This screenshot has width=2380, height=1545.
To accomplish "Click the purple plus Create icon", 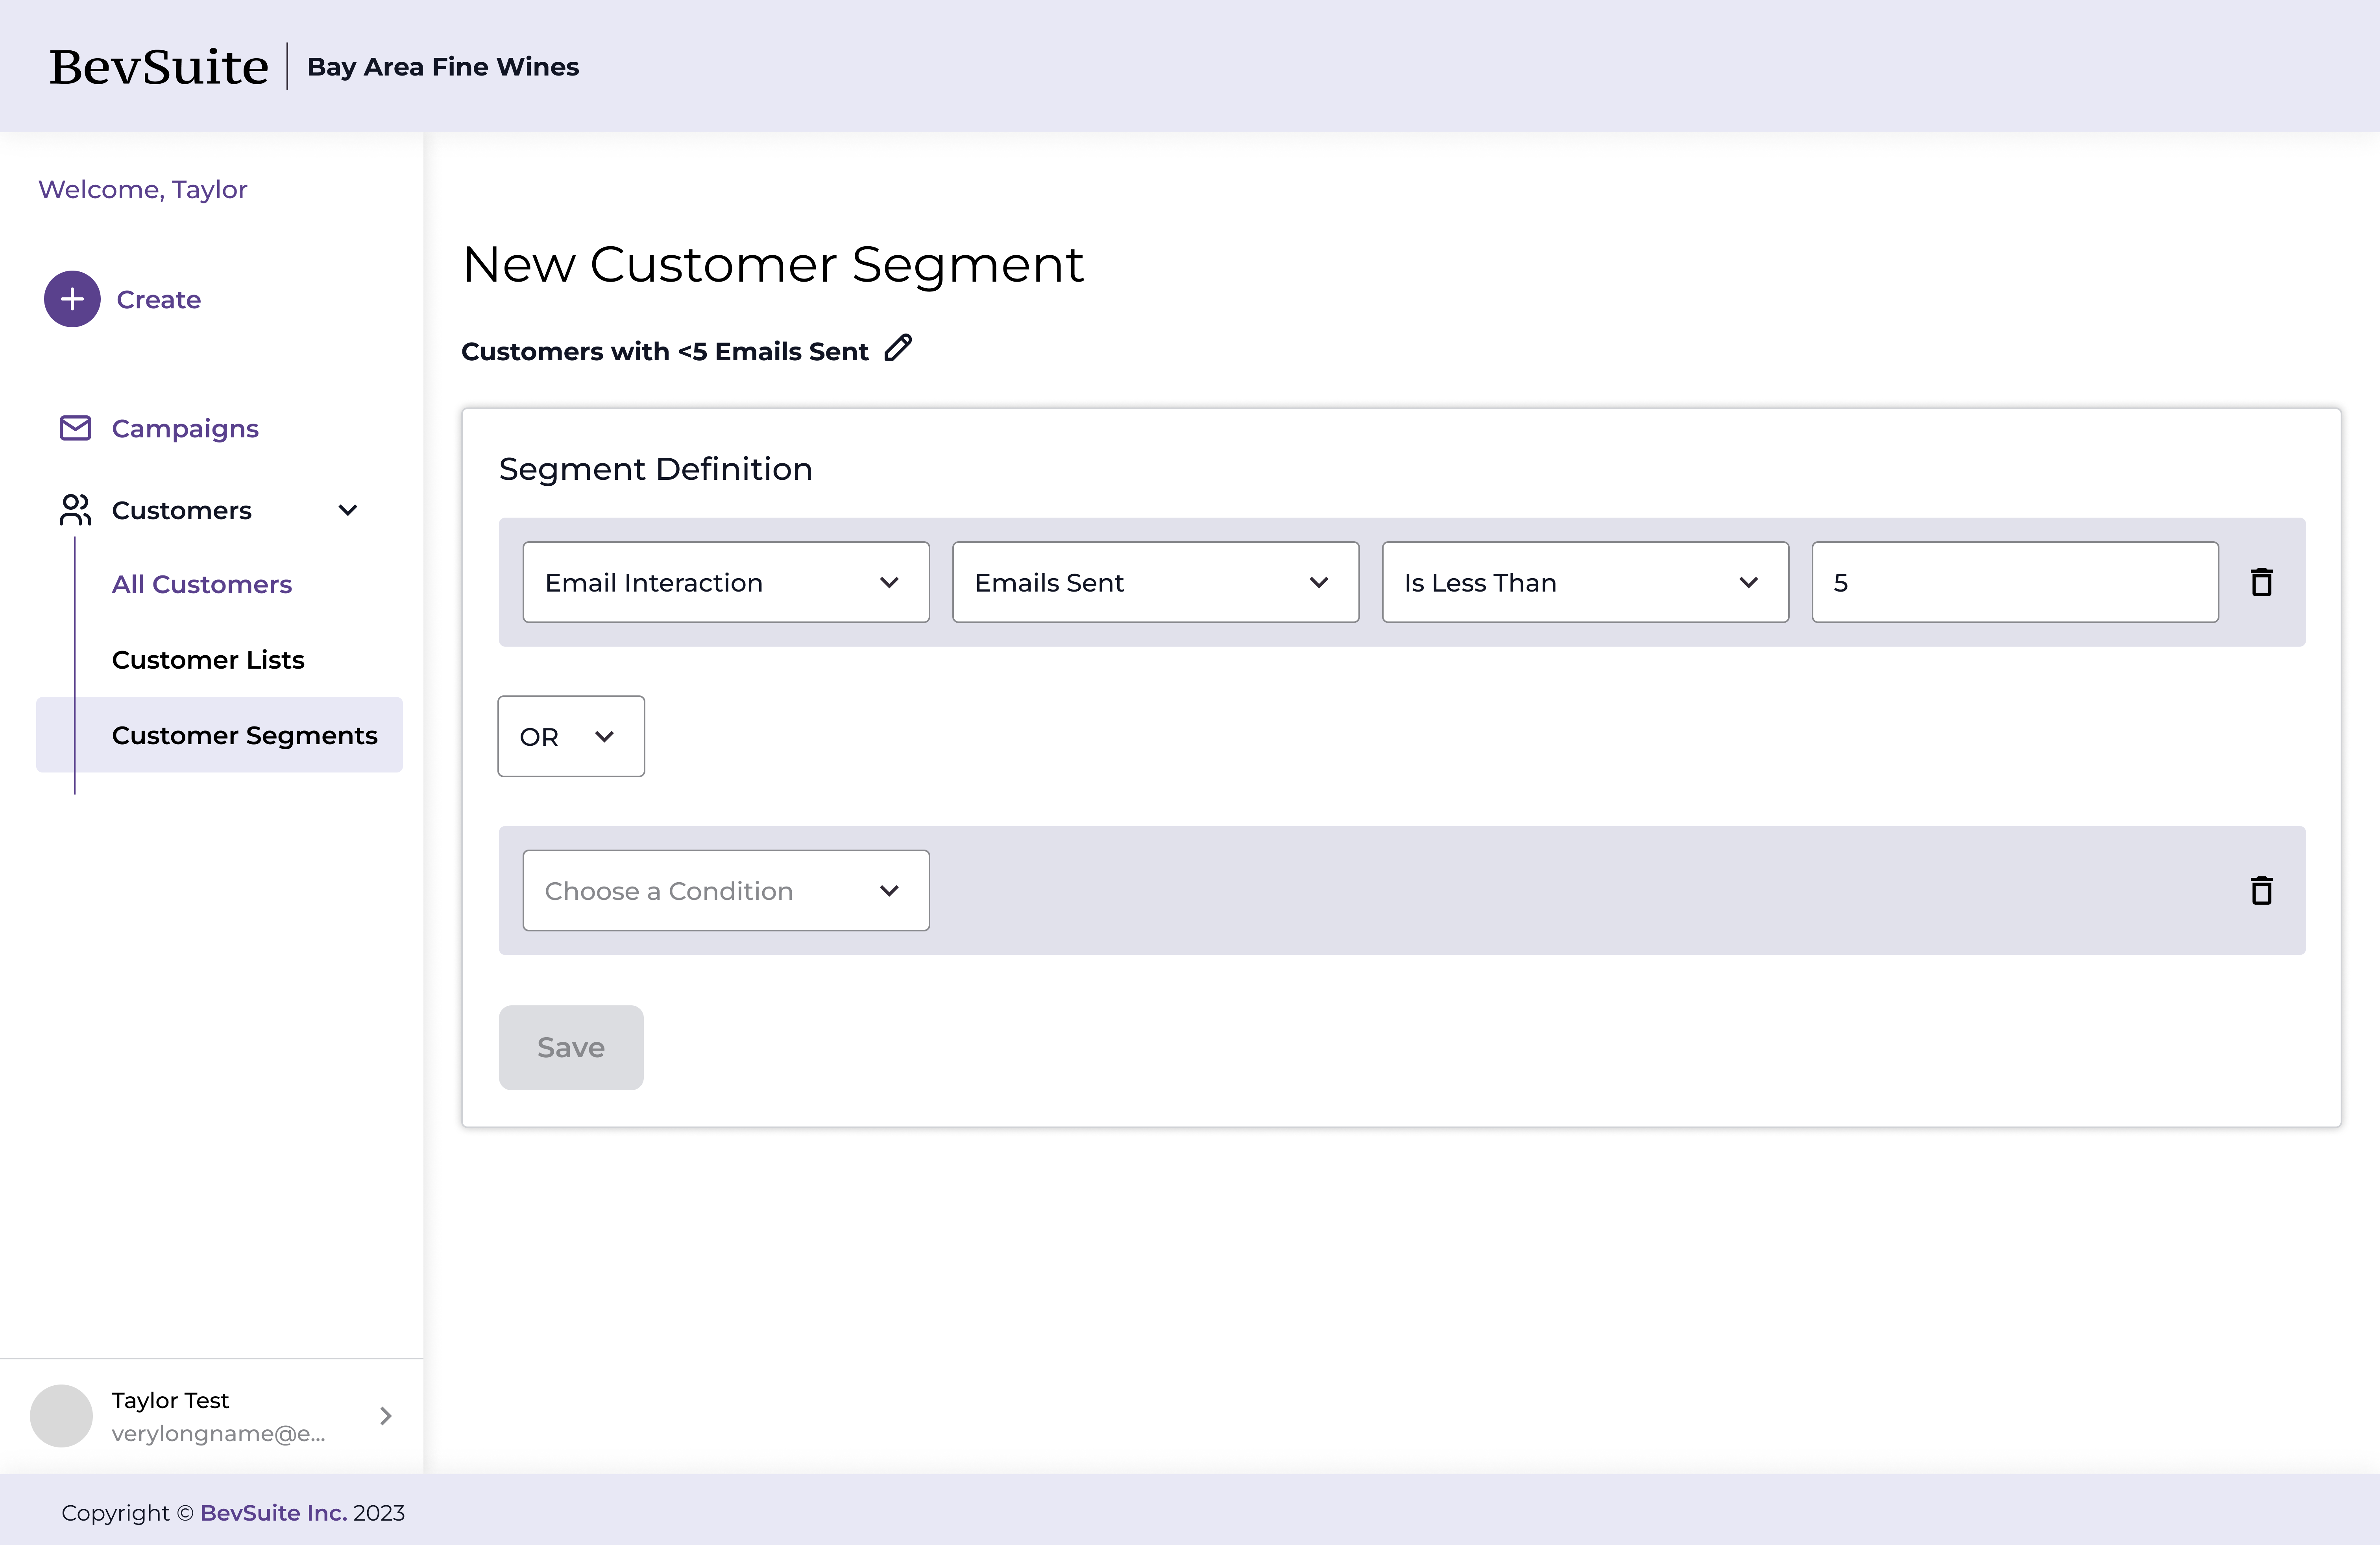I will pos(72,299).
